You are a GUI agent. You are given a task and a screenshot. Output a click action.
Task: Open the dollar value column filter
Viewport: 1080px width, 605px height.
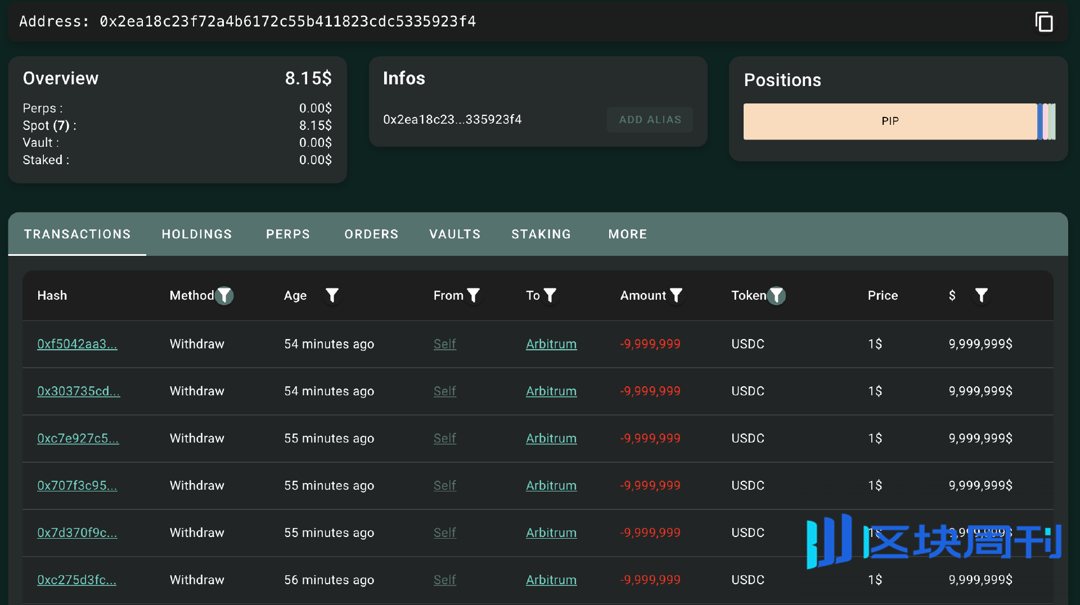click(x=981, y=295)
